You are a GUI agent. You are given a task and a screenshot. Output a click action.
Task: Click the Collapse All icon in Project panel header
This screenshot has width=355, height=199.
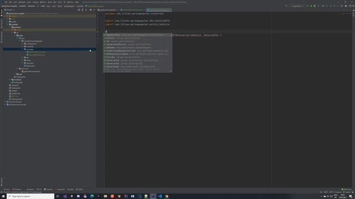(x=86, y=10)
